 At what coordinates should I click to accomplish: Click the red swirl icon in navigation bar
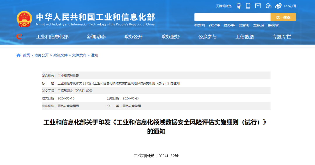coord(19,37)
